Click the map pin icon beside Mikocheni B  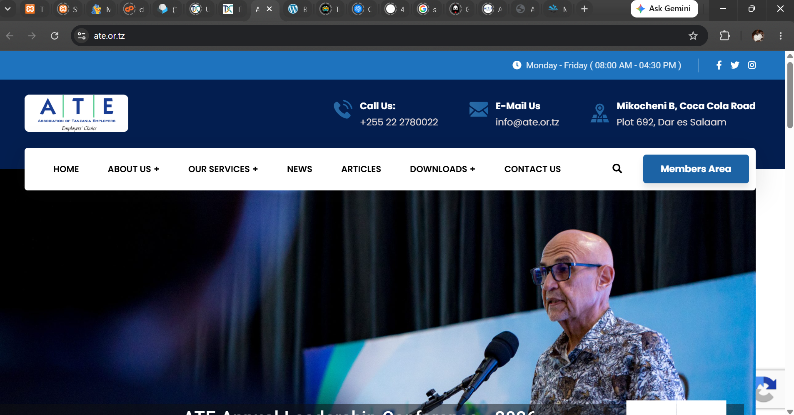pyautogui.click(x=600, y=113)
